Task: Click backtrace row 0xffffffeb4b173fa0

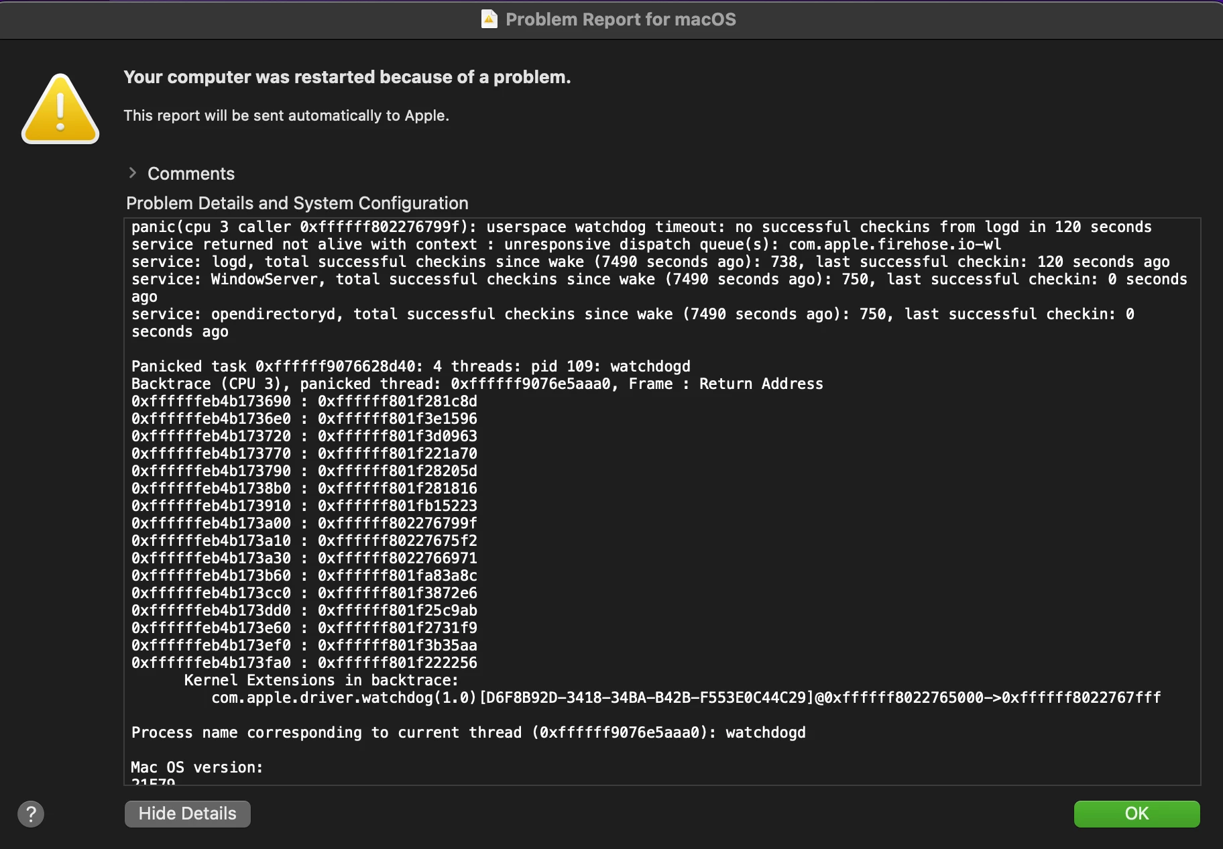Action: point(304,663)
